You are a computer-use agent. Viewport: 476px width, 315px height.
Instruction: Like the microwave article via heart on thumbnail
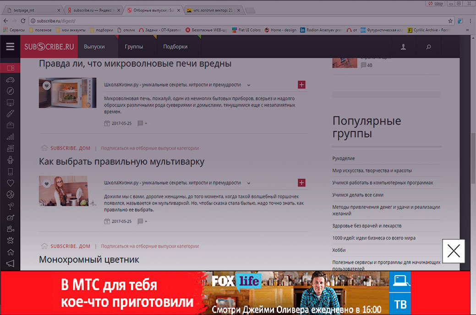[46, 86]
